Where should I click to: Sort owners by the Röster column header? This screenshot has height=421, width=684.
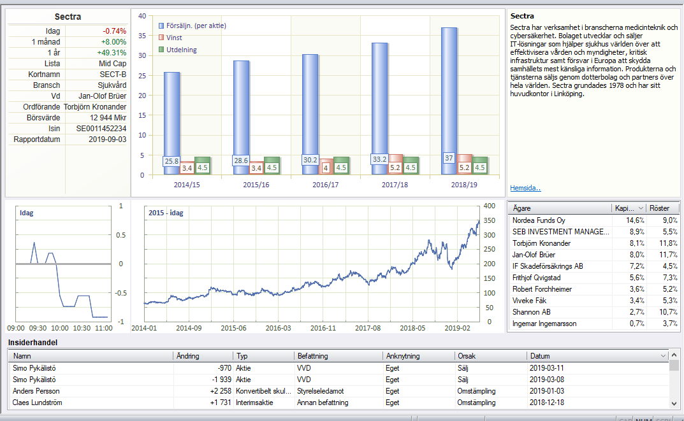coord(662,208)
